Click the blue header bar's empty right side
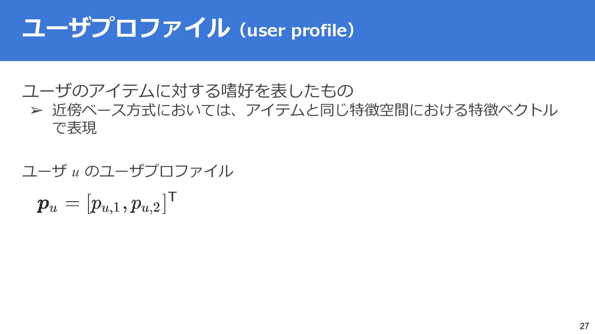The width and height of the screenshot is (595, 334). pyautogui.click(x=475, y=31)
